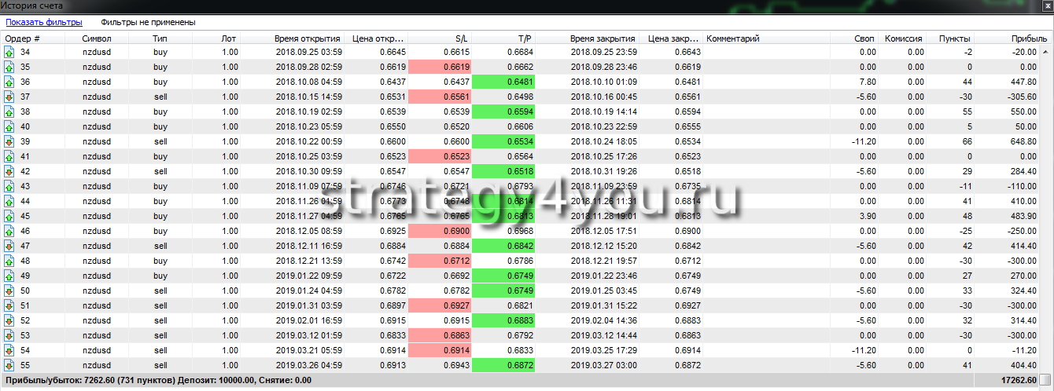The image size is (1054, 391).
Task: Select the sell icon for order 42
Action: [x=9, y=171]
